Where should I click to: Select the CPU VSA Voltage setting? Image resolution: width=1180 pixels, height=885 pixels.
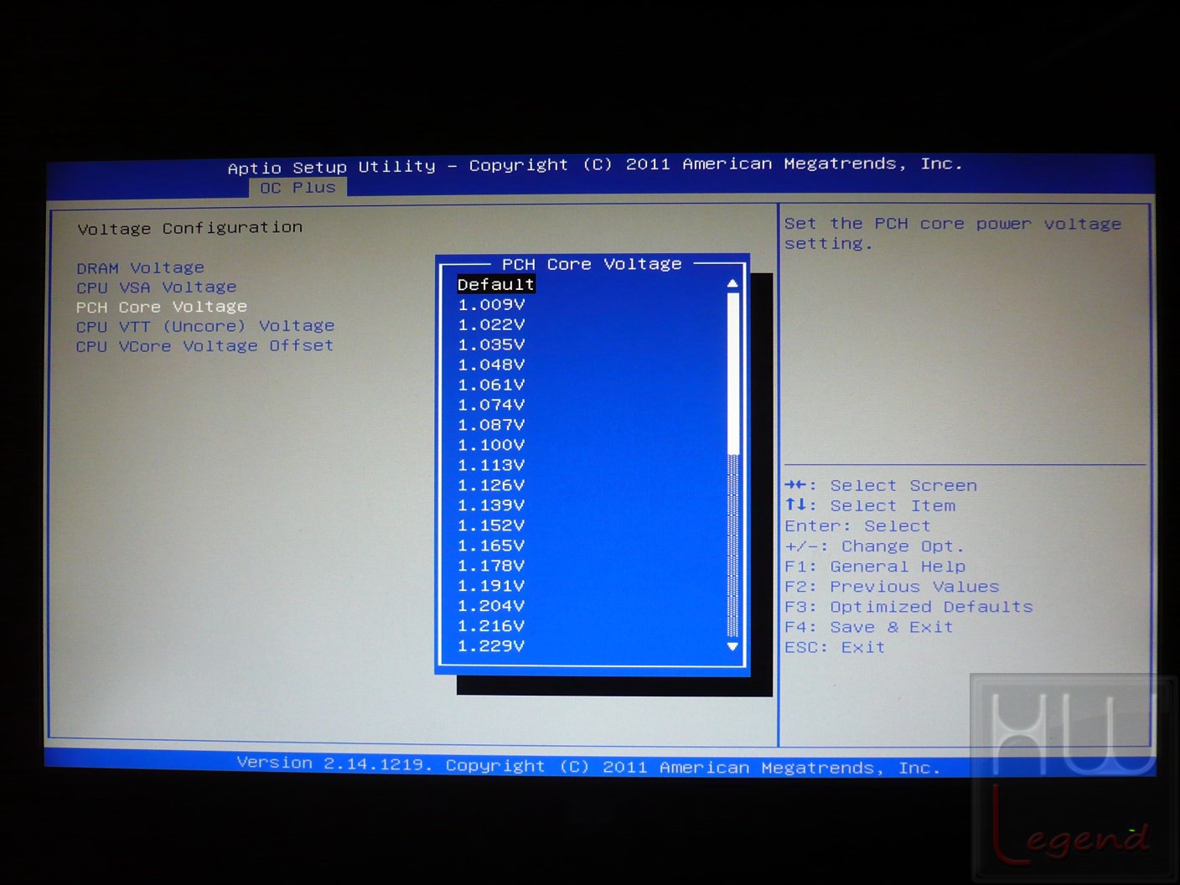[x=156, y=287]
